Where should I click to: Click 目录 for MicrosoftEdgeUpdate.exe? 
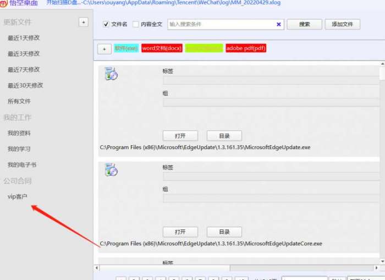coord(224,136)
